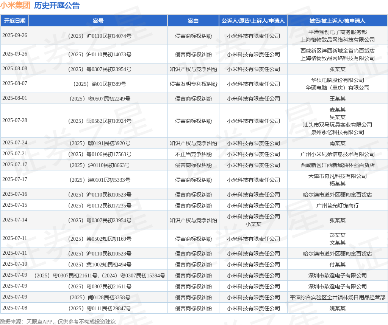Viewport: 388px width, 325px height.
Task: Click case number (2025)粤0112民初17235号
Action: [x=100, y=206]
